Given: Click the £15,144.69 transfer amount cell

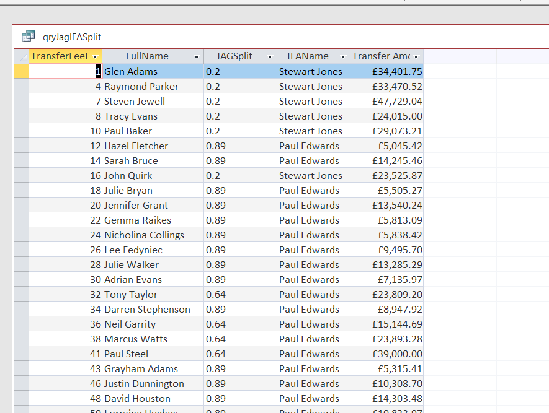Looking at the screenshot, I should coord(387,324).
